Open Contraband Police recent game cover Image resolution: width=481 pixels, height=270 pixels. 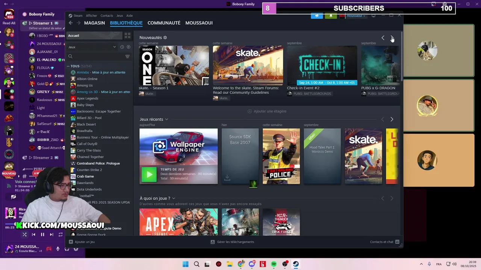281,156
